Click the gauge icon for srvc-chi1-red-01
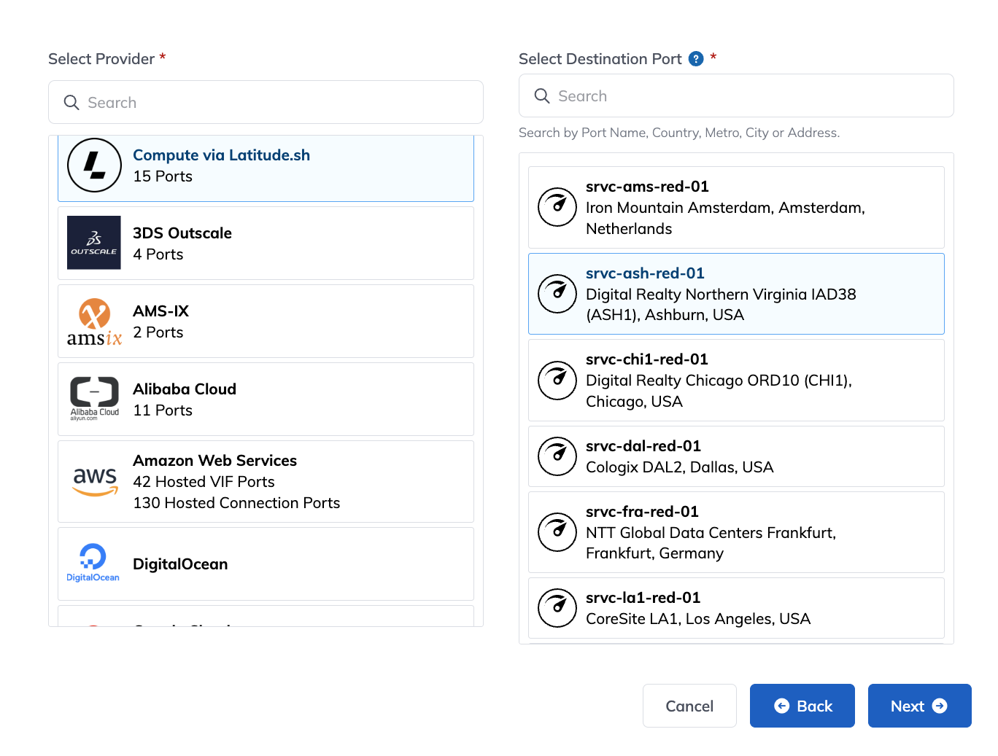 point(557,381)
